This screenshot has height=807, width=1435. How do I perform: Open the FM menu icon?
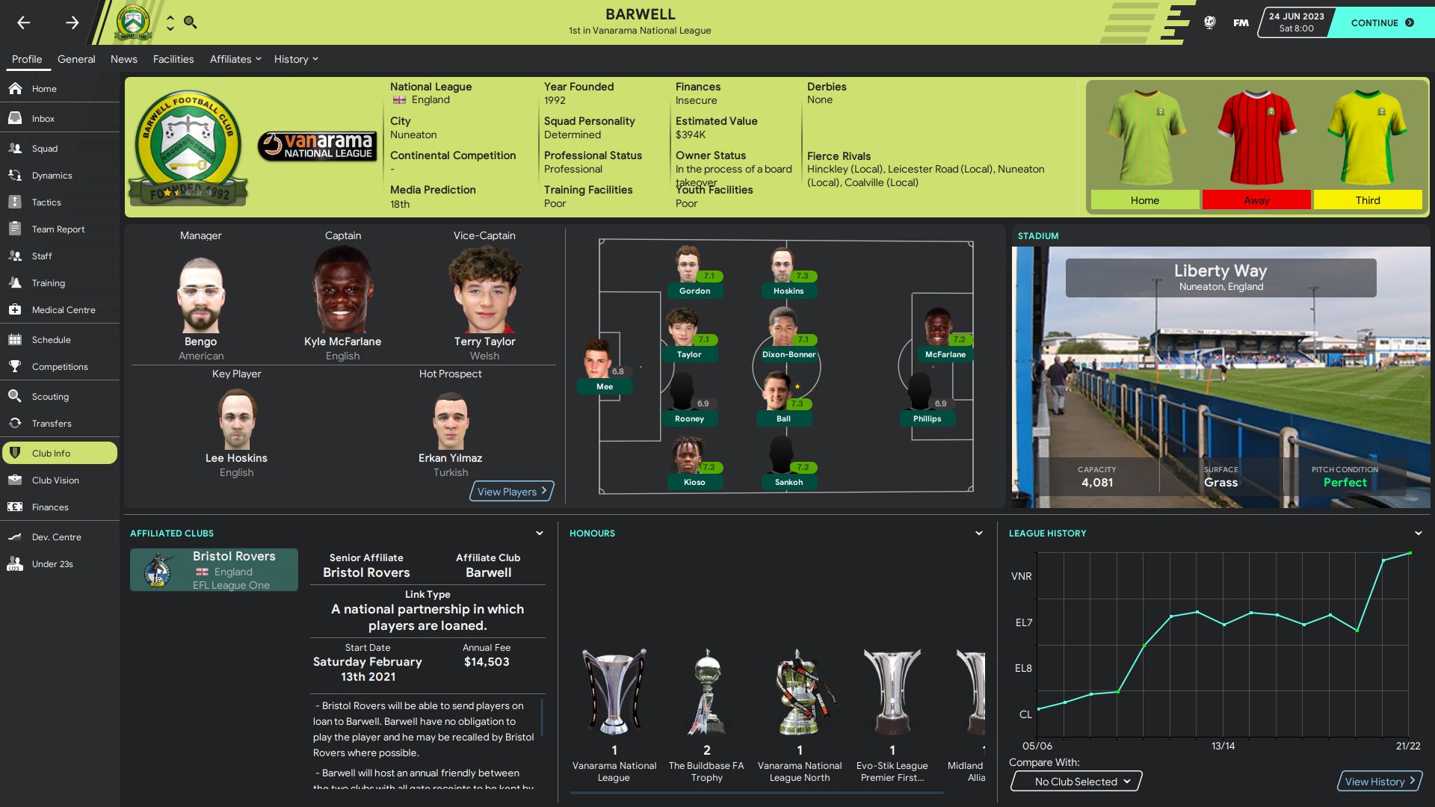coord(1241,22)
